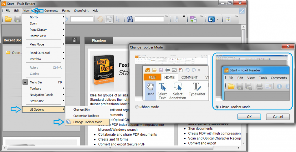The width and height of the screenshot is (296, 152).
Task: Click the Save disk toolbar icon
Action: click(17, 19)
